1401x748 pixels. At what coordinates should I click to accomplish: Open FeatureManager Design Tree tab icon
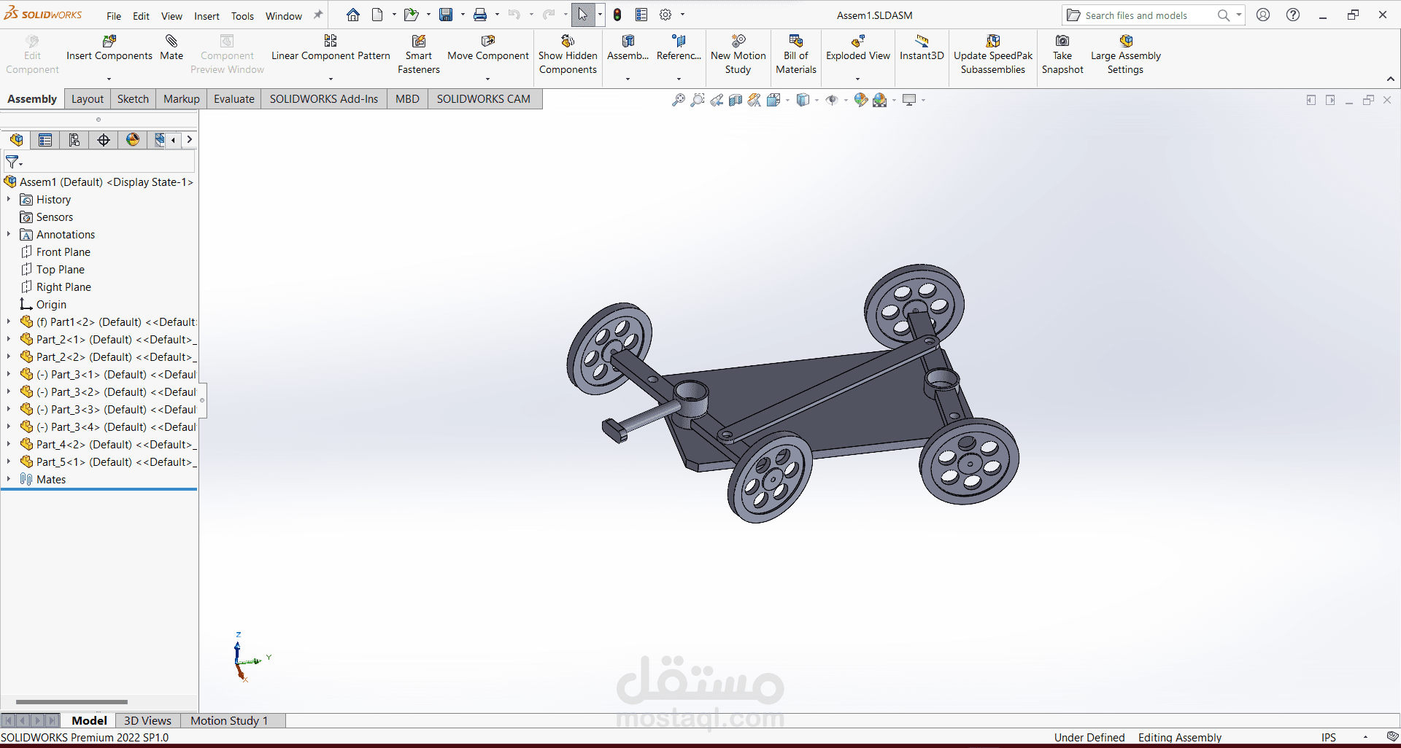(x=16, y=139)
